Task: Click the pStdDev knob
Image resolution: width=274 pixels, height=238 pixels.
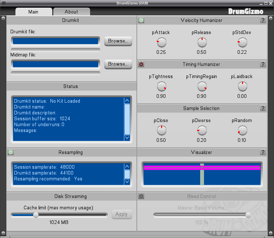Action: tap(242, 43)
